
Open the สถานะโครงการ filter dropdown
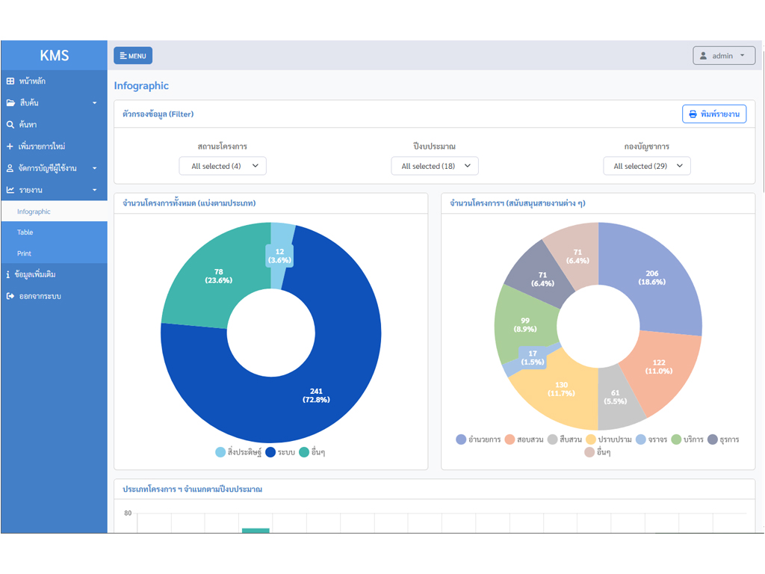tap(223, 166)
